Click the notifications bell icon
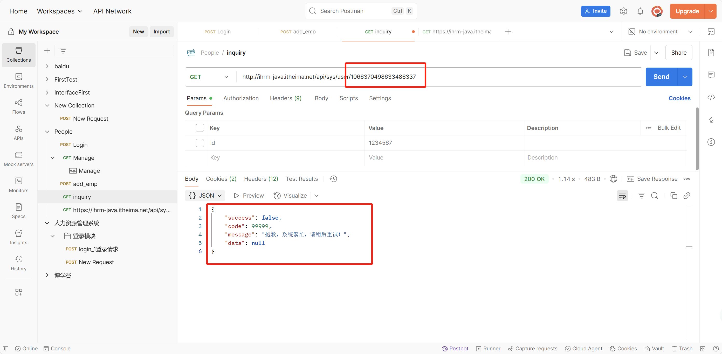This screenshot has height=354, width=722. coord(640,11)
